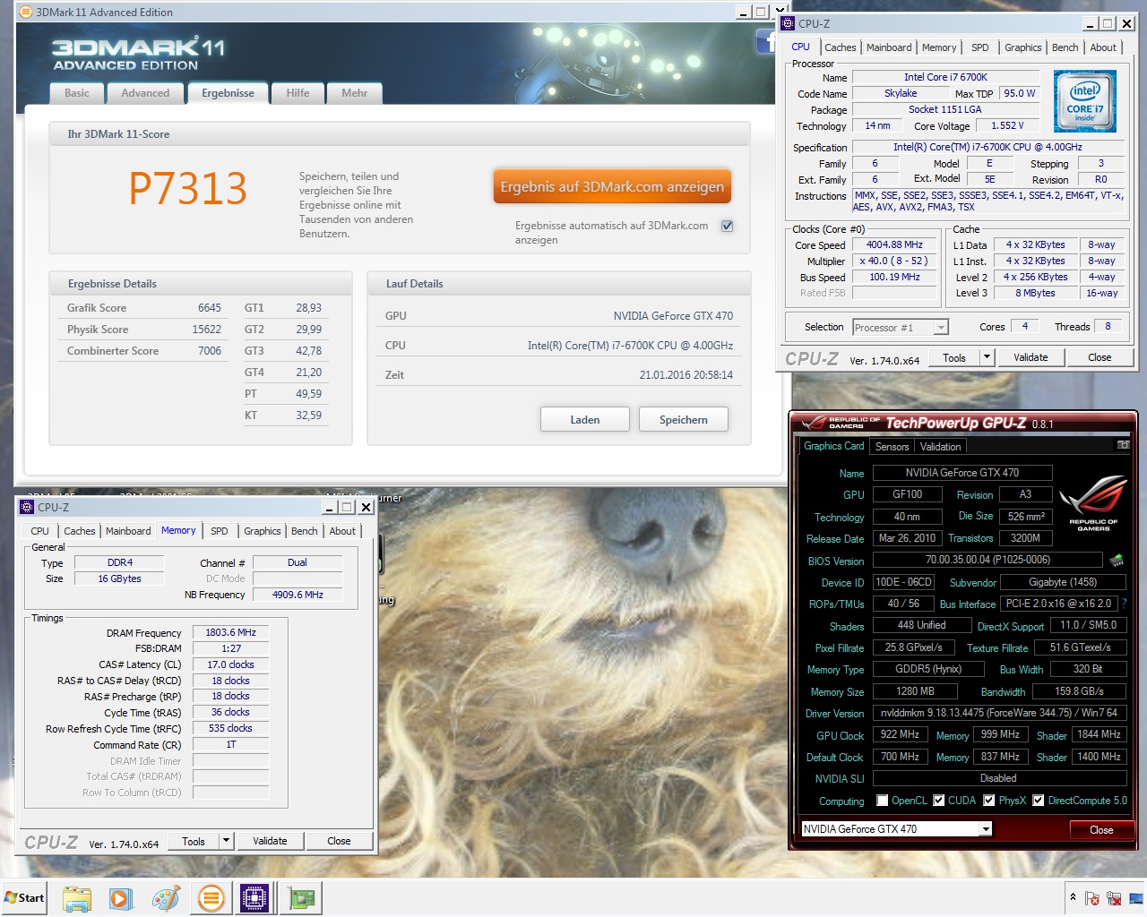Click the Laden button
This screenshot has height=917, width=1147.
pos(585,419)
